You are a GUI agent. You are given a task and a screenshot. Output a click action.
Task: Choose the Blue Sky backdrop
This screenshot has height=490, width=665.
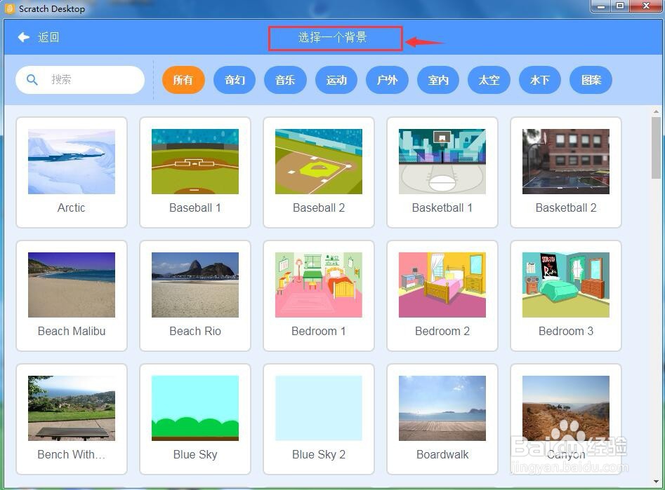pos(195,419)
